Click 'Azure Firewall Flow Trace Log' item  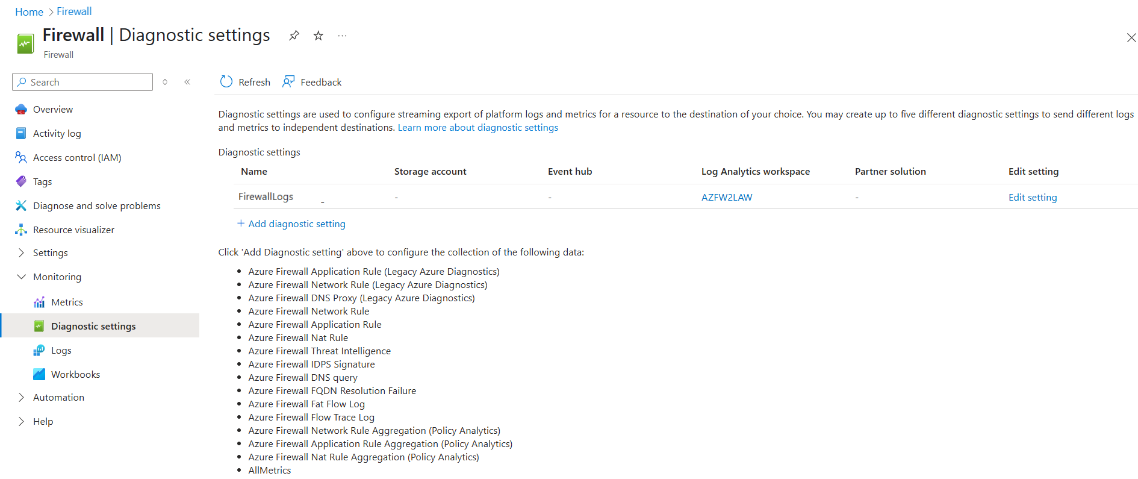point(311,418)
